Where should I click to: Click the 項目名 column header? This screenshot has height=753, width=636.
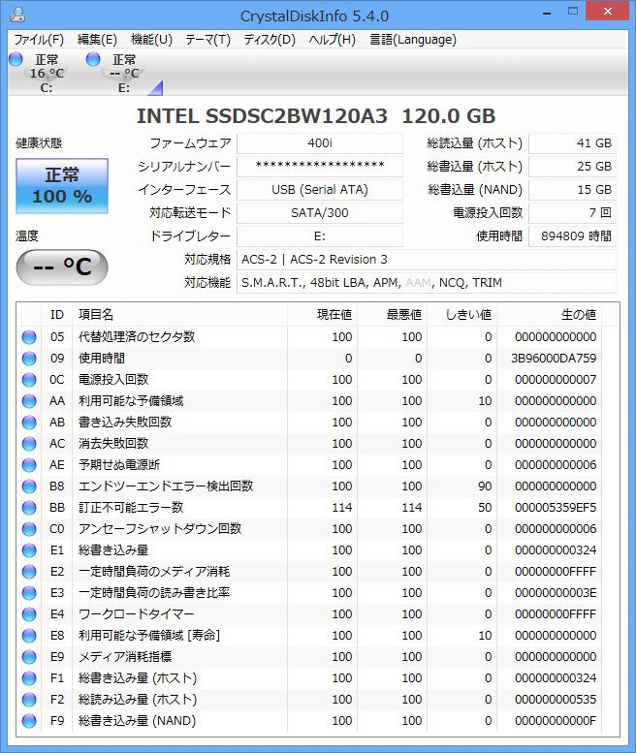pyautogui.click(x=179, y=315)
